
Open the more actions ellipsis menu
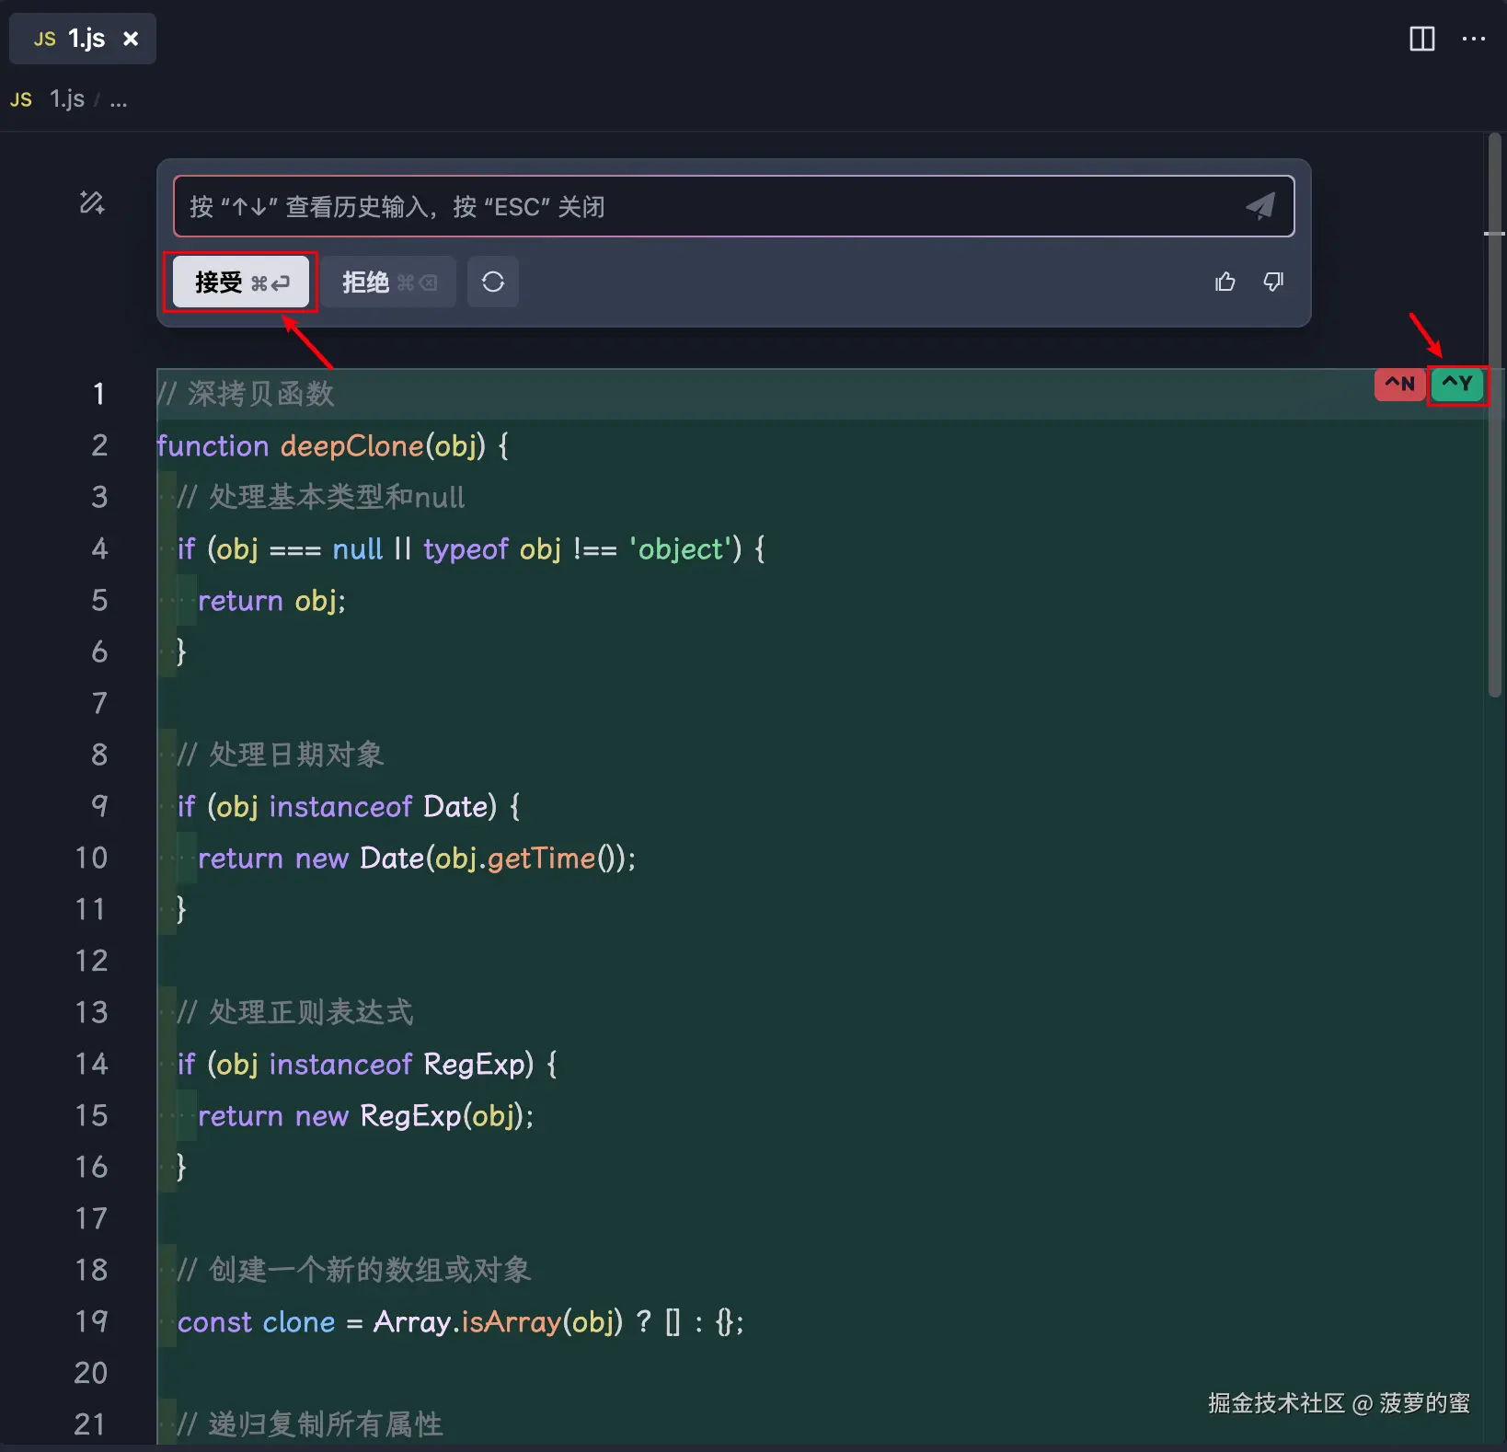pos(1474,39)
